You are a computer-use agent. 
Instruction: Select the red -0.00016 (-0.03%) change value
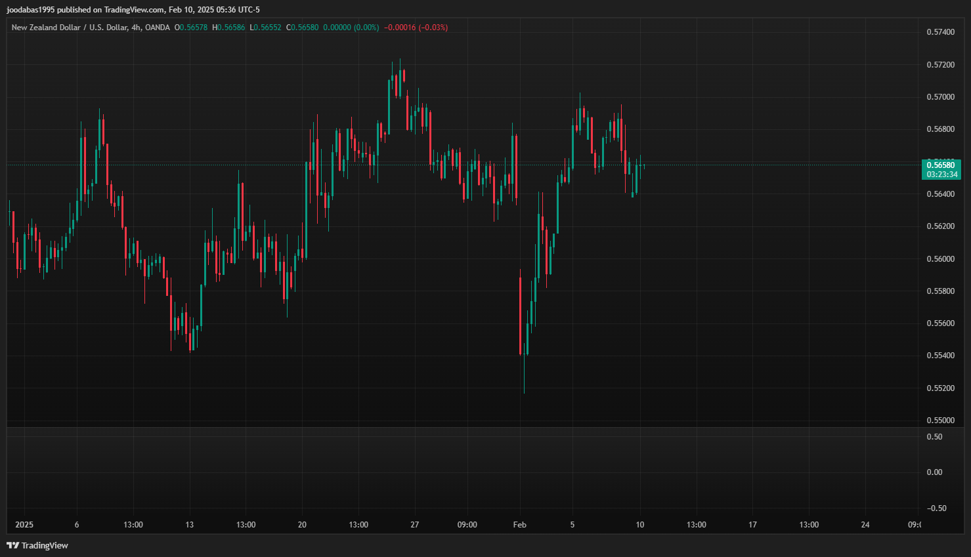(416, 28)
